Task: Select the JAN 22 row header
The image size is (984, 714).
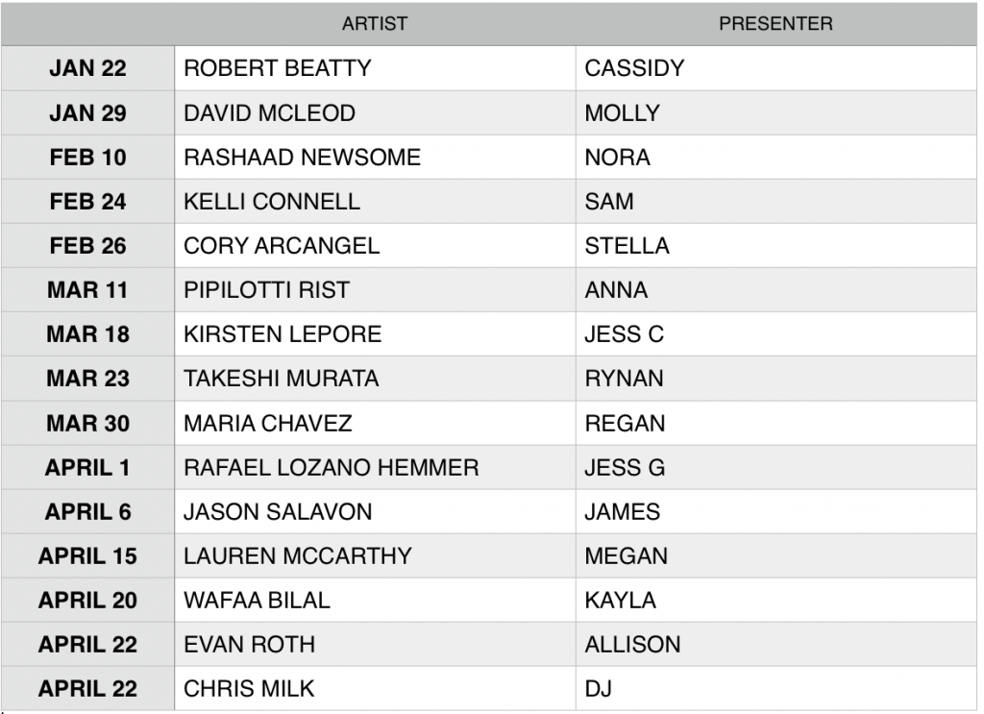Action: click(x=87, y=70)
